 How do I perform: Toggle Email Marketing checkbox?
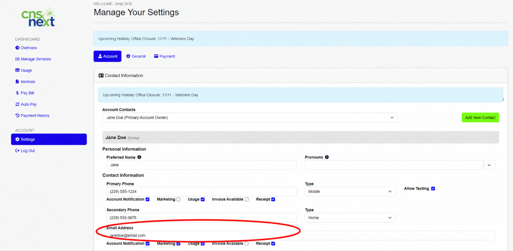[178, 243]
